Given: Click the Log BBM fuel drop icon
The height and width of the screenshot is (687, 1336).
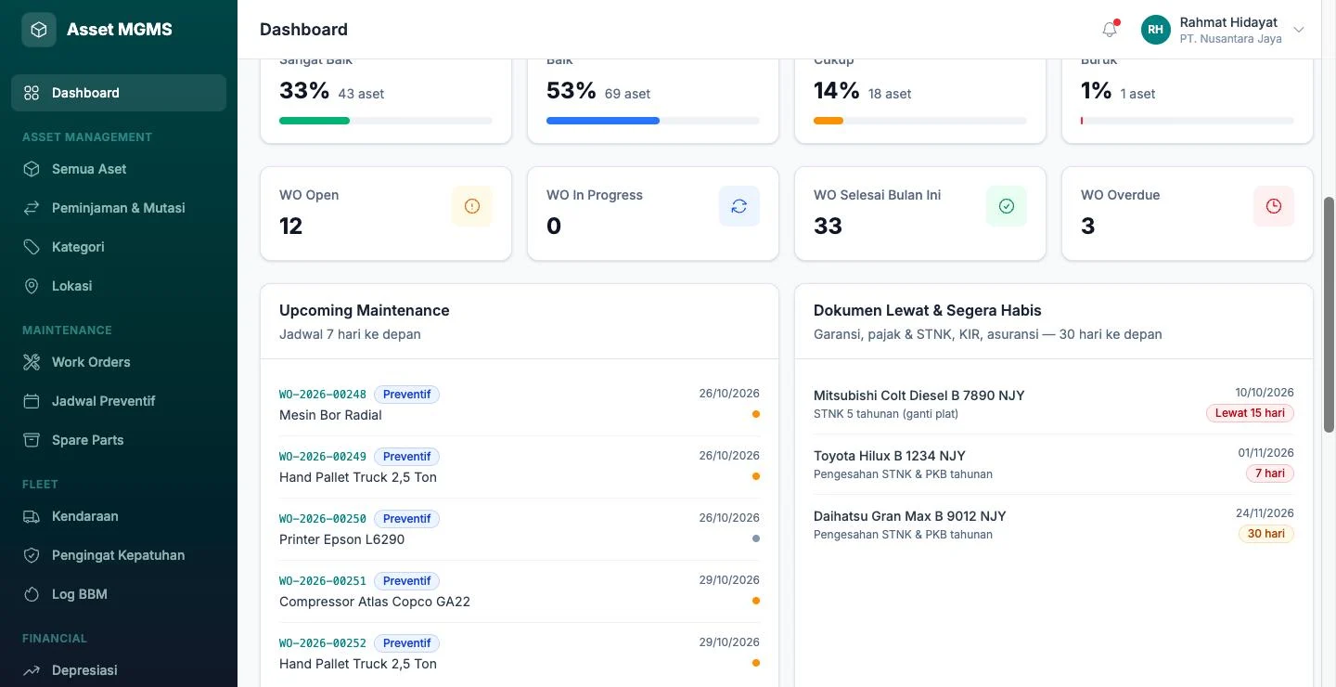Looking at the screenshot, I should [32, 594].
